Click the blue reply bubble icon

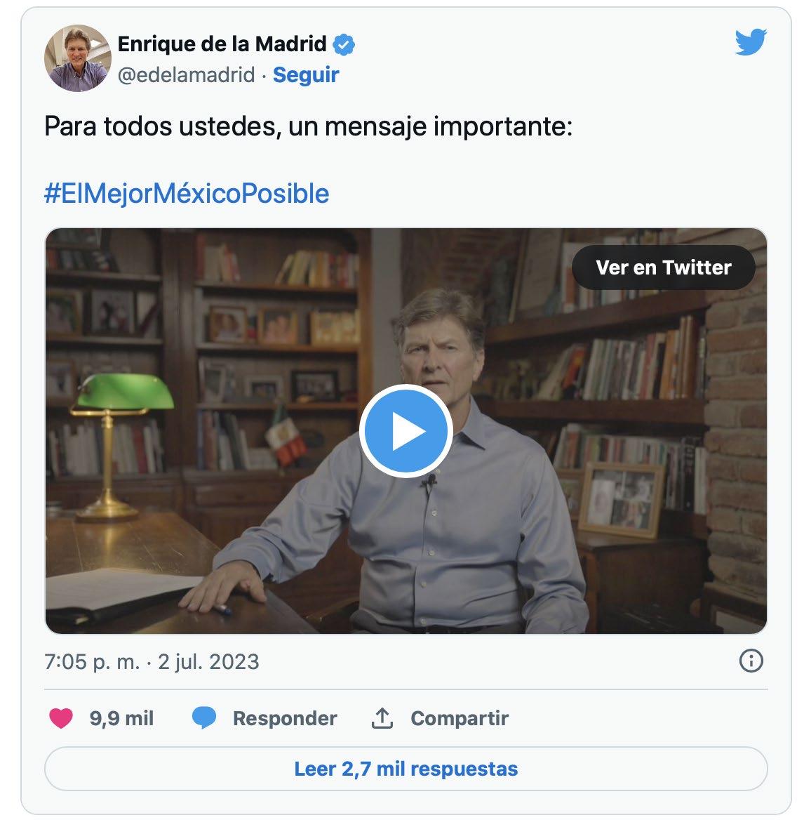coord(204,718)
